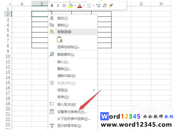This screenshot has height=130, width=175.
Task: Choose 从下拉列表中选择(K)...
Action: tap(74, 119)
